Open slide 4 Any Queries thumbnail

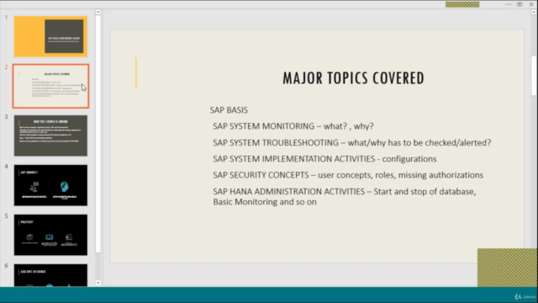pos(50,185)
